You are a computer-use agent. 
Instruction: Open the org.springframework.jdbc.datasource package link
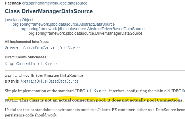coord(55,3)
